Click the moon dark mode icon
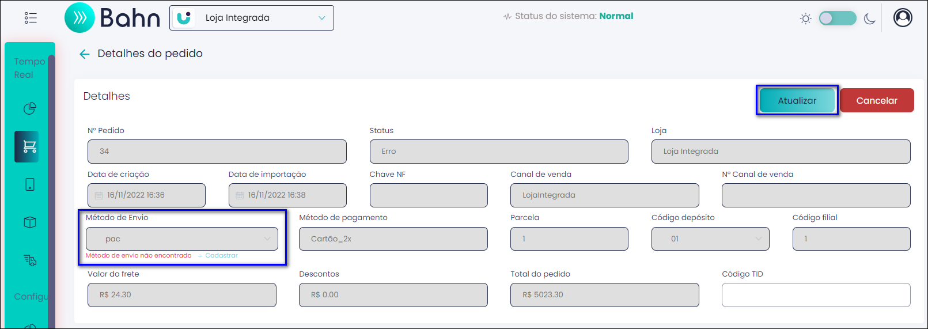928x329 pixels. [x=870, y=18]
